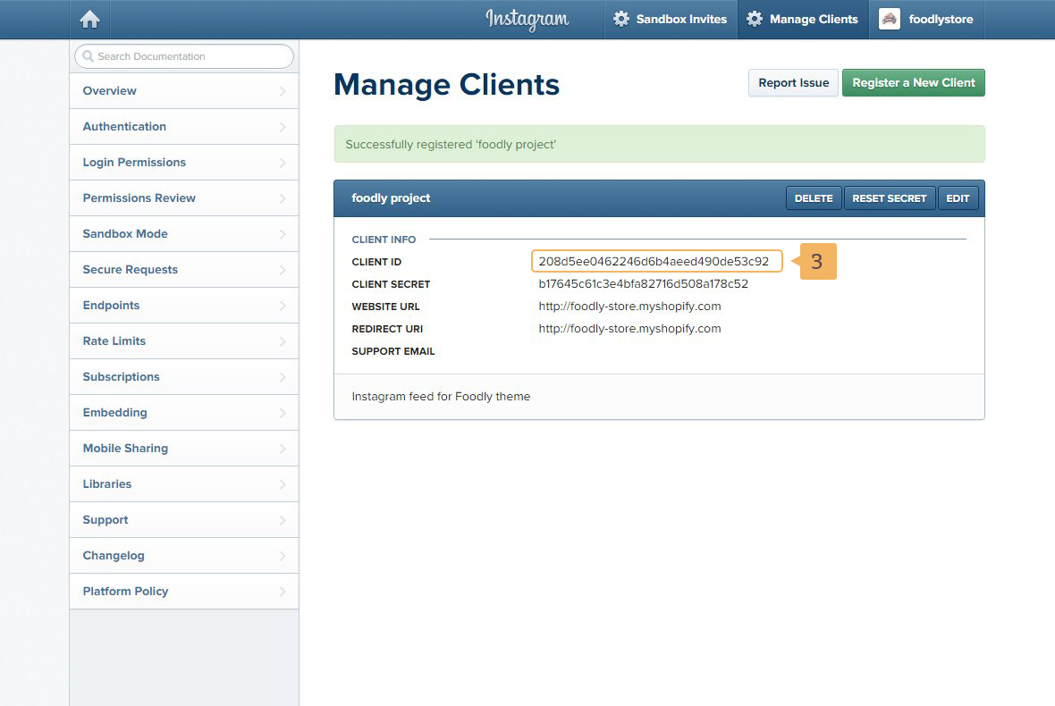Image resolution: width=1055 pixels, height=706 pixels.
Task: Click the home icon in the top bar
Action: pos(89,20)
